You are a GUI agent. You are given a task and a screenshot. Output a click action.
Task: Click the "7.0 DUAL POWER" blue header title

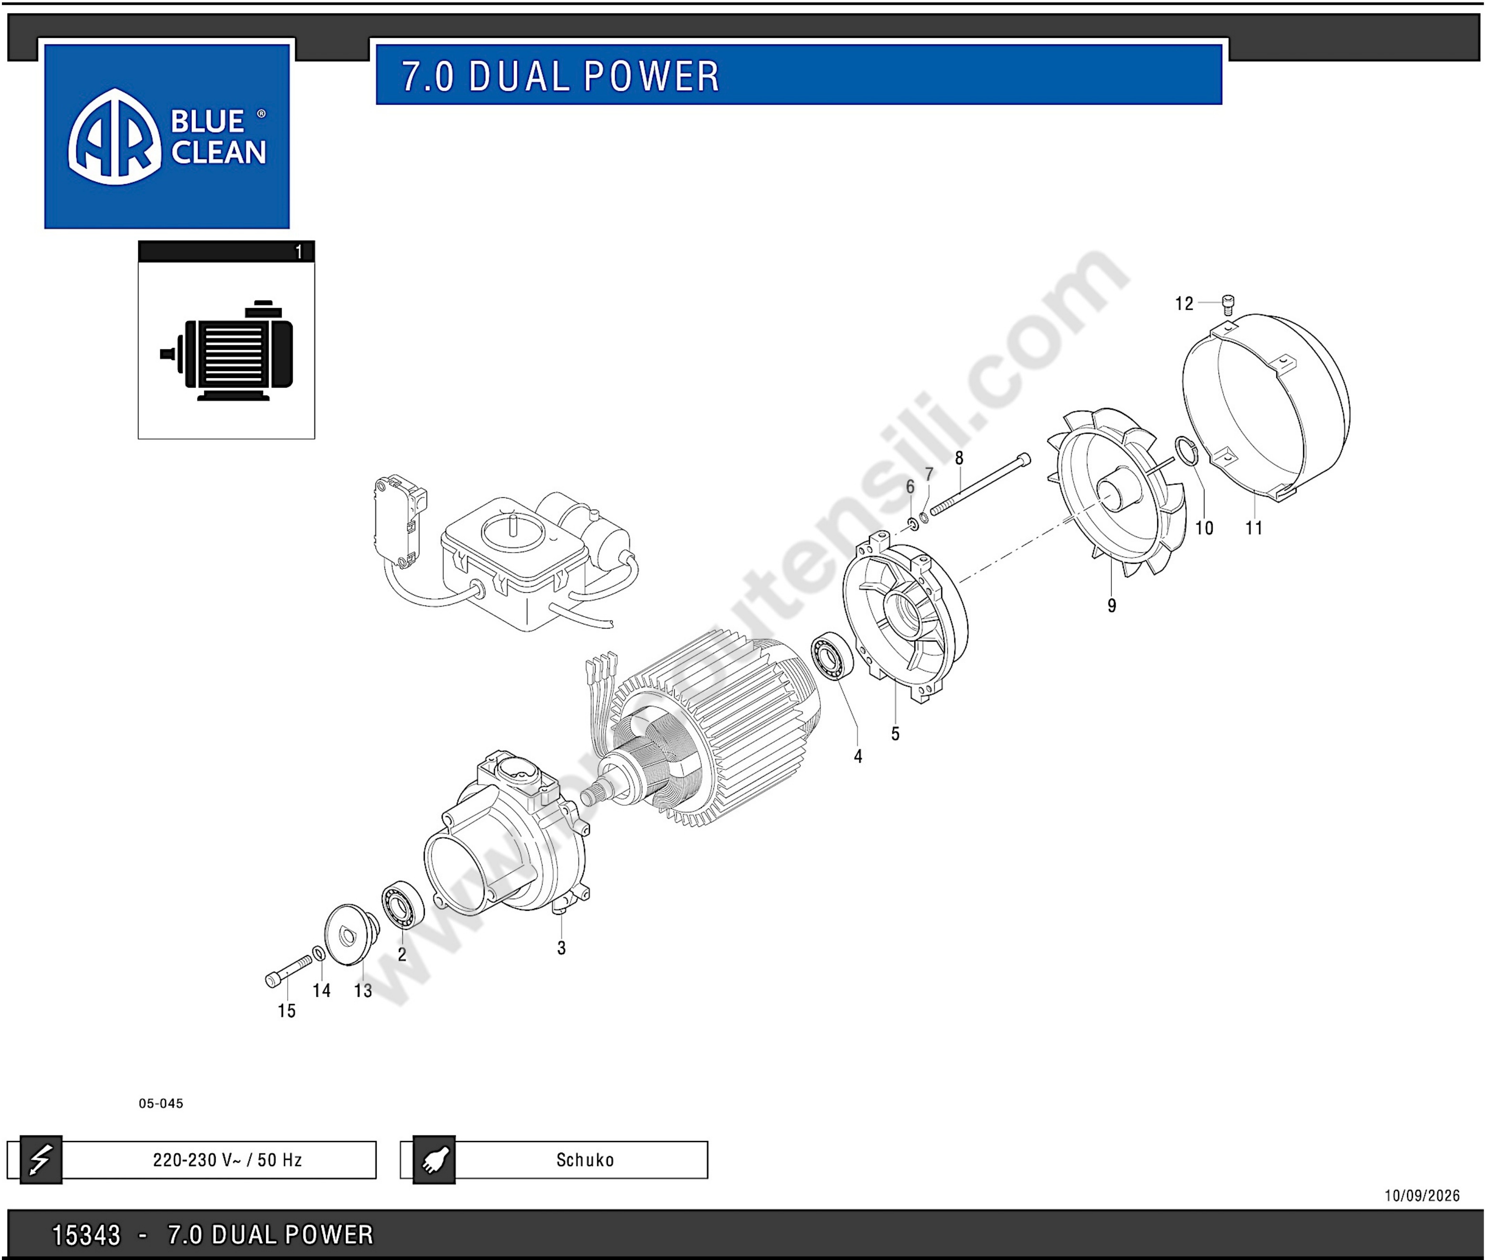point(561,76)
